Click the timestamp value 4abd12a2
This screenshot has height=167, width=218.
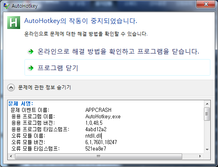pos(96,129)
